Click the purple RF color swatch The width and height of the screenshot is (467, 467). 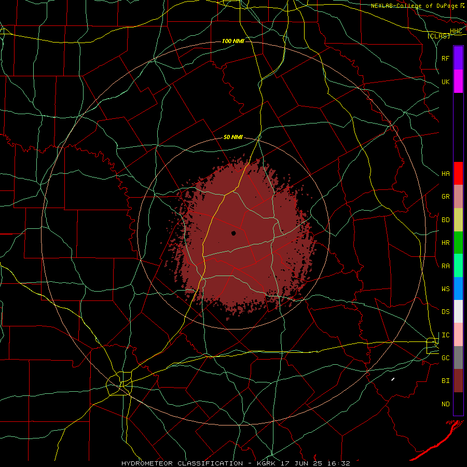click(x=458, y=58)
